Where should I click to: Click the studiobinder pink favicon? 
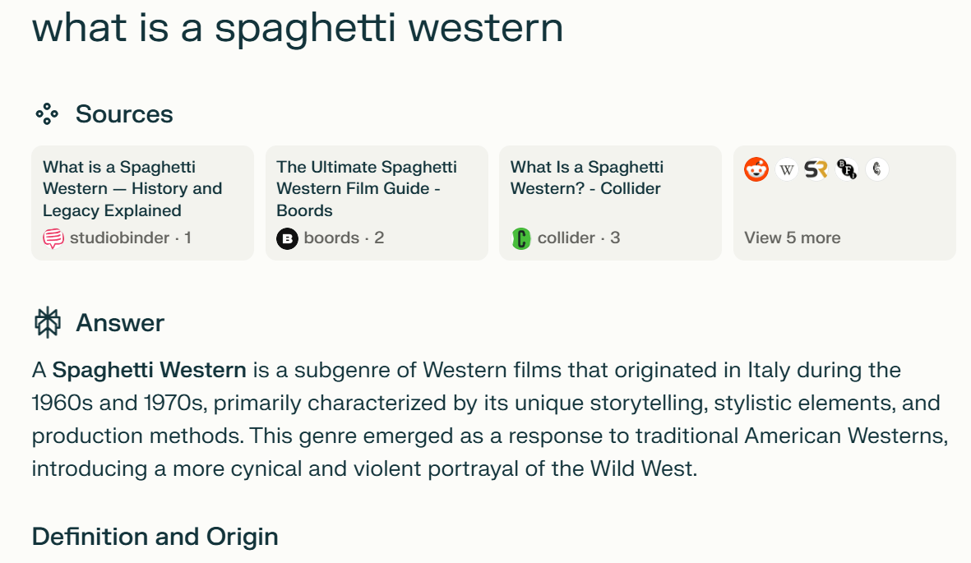click(x=53, y=238)
